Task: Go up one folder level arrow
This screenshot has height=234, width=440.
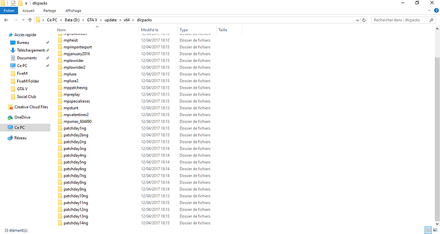Action: 30,20
